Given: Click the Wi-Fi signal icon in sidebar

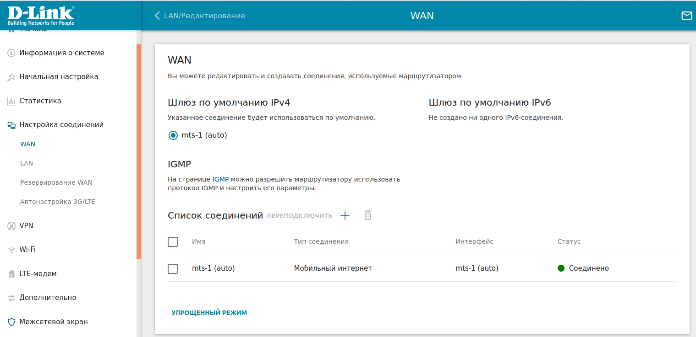Looking at the screenshot, I should [x=11, y=250].
